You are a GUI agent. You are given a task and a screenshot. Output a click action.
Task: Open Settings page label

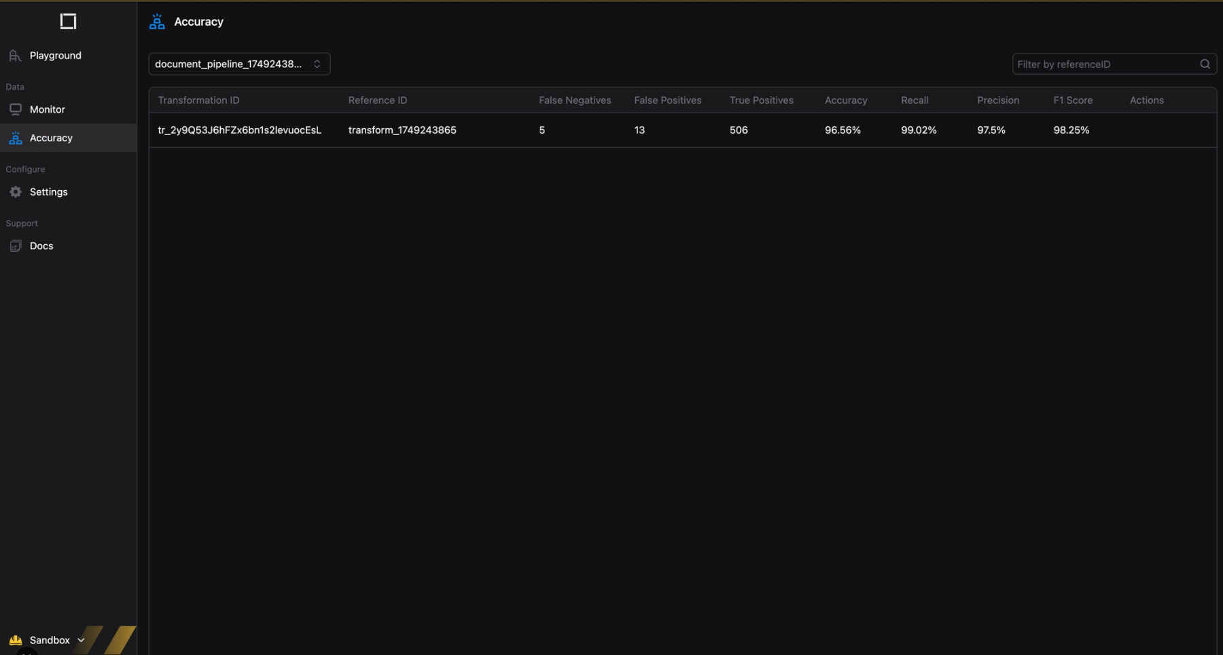(49, 192)
